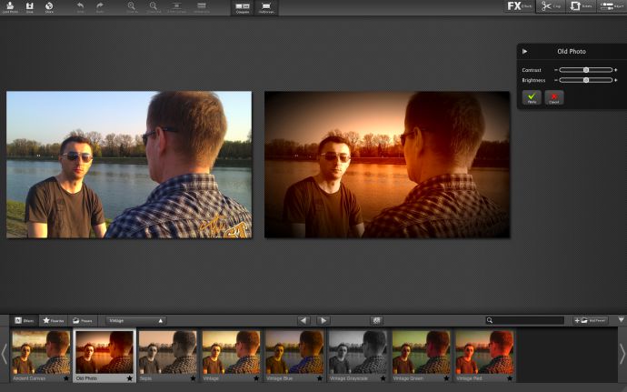The width and height of the screenshot is (627, 392).
Task: Click the Zoom Out magnifier
Action: point(154,6)
